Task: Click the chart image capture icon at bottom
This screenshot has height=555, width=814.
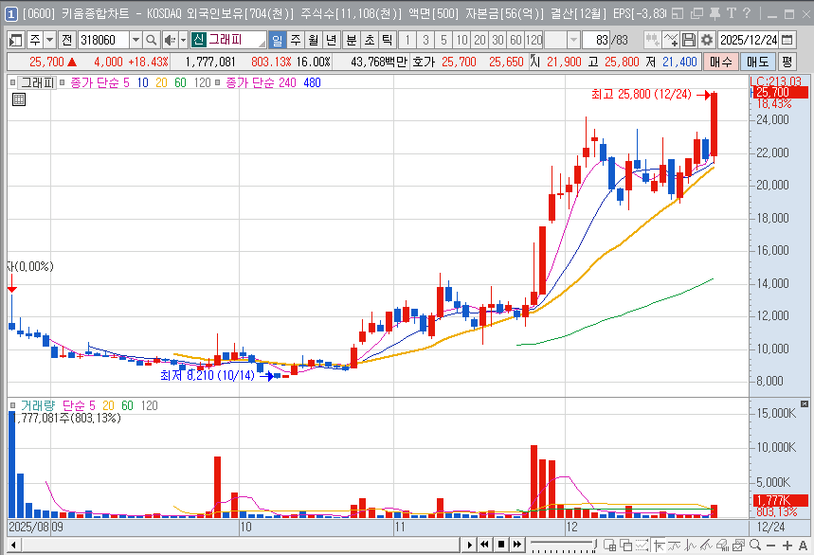Action: (x=738, y=545)
